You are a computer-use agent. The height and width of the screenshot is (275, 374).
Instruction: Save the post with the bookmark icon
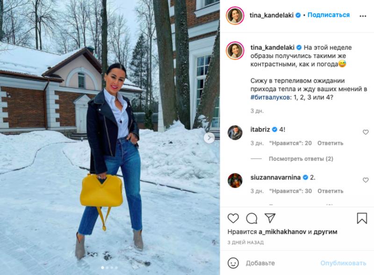[x=361, y=218]
